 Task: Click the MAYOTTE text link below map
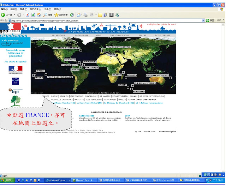79,99
